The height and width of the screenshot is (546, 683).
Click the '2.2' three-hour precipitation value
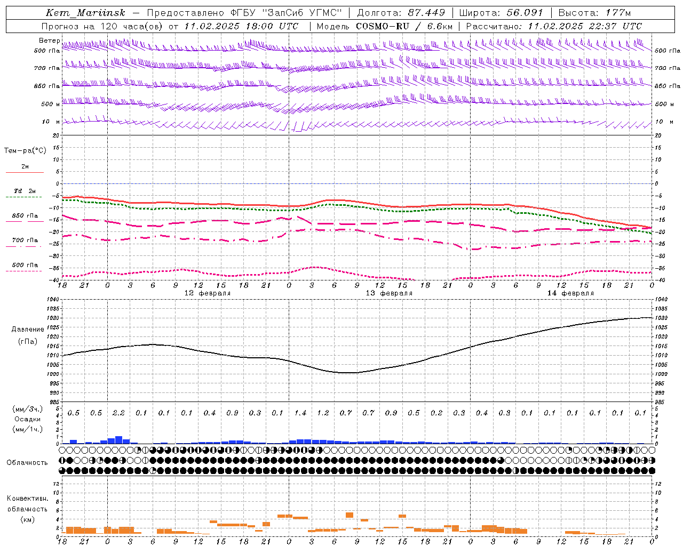pyautogui.click(x=118, y=413)
